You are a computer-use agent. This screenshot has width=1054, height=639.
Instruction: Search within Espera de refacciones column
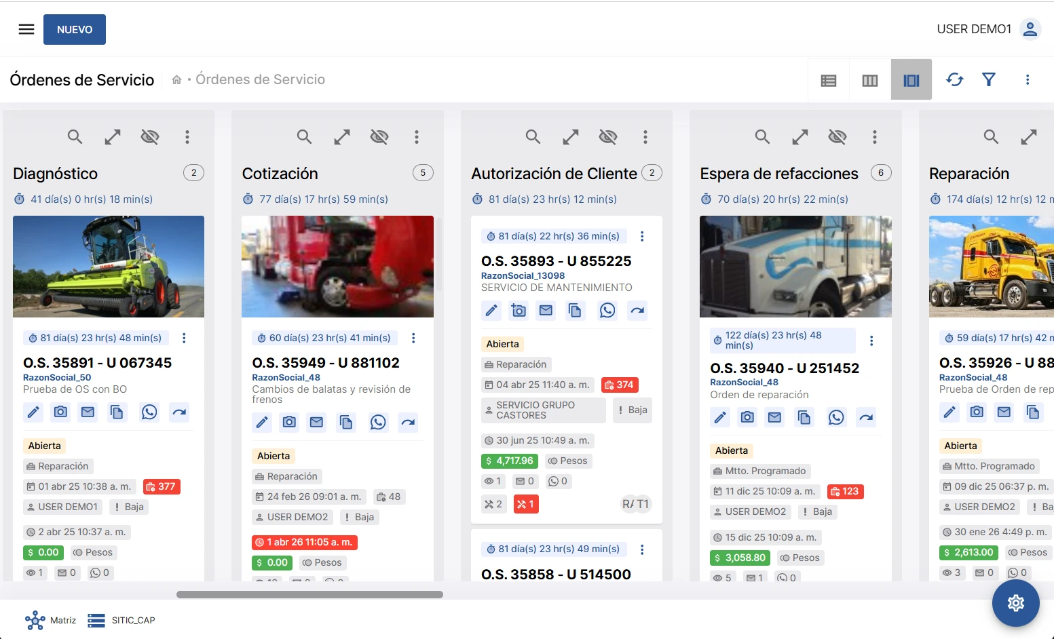(762, 137)
